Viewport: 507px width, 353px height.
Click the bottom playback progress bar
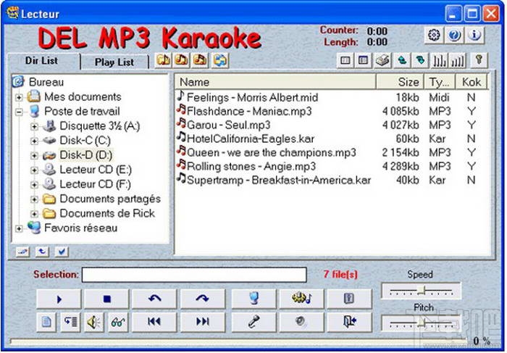coord(238,341)
